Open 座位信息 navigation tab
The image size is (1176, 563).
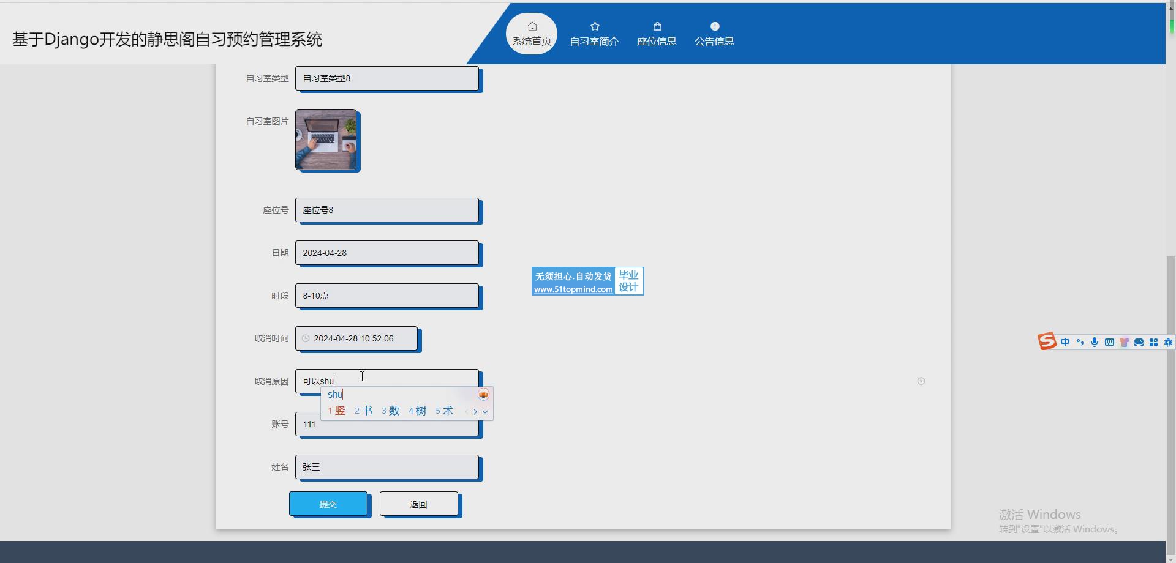(657, 34)
